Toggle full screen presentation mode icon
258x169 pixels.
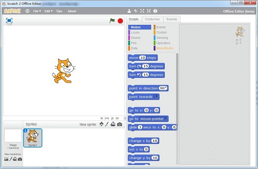point(9,21)
